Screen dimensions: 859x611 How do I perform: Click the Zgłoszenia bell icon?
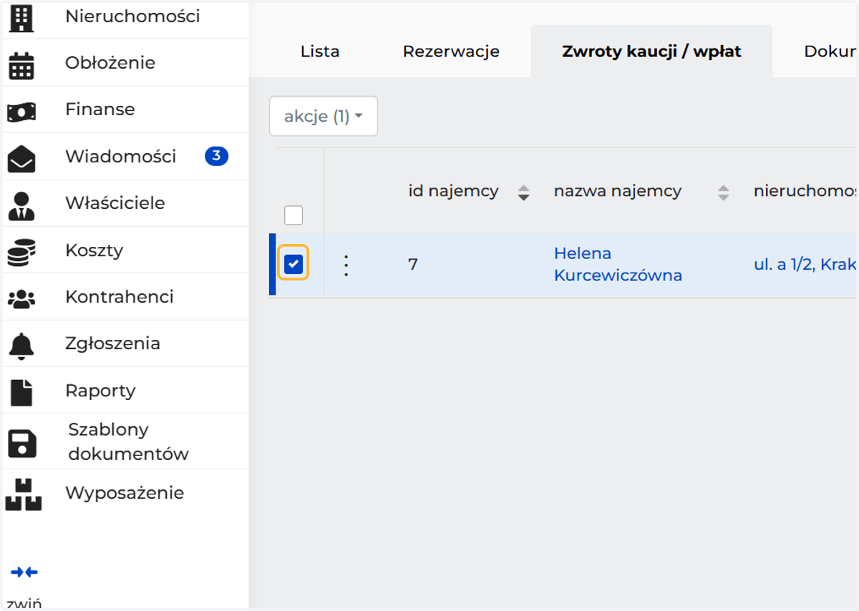[x=21, y=346]
